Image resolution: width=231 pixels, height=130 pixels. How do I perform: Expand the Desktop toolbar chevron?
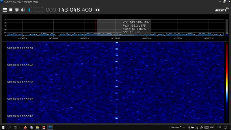click(181, 127)
